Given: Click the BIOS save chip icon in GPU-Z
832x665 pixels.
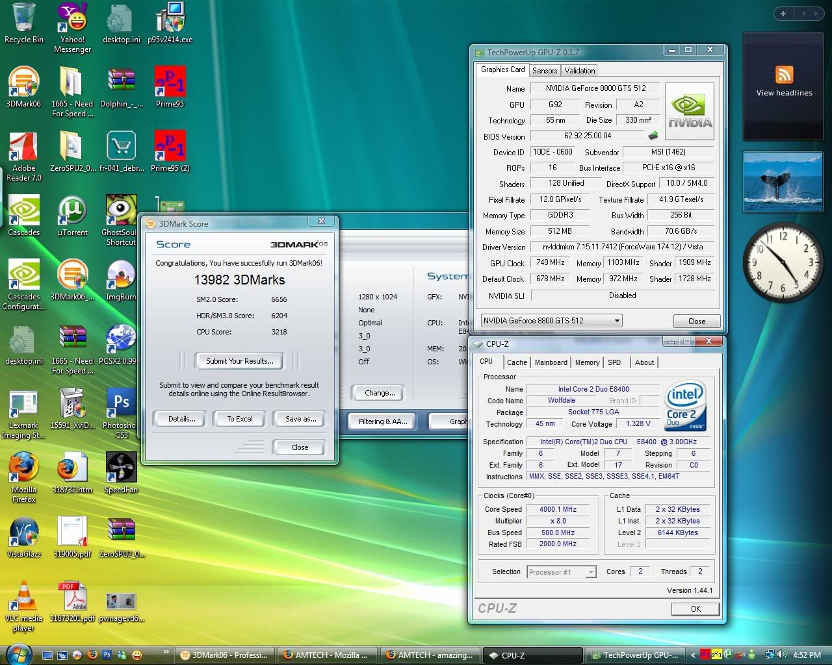Looking at the screenshot, I should coord(653,136).
